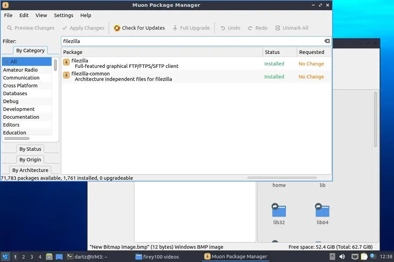394x262 pixels.
Task: Switch to virtual desktop 2
Action: (23, 257)
